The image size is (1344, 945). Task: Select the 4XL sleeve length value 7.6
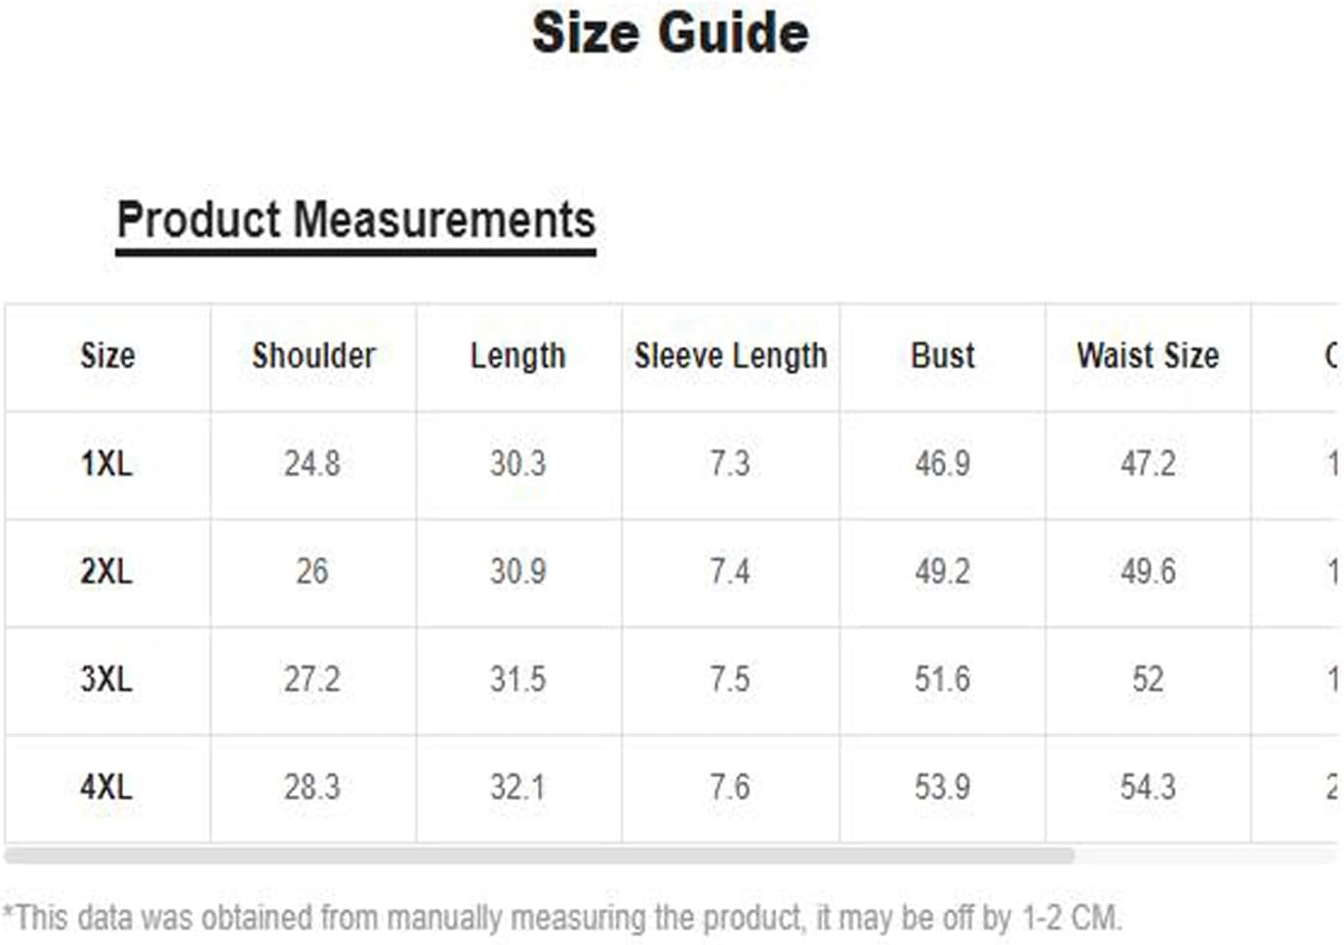pyautogui.click(x=730, y=787)
